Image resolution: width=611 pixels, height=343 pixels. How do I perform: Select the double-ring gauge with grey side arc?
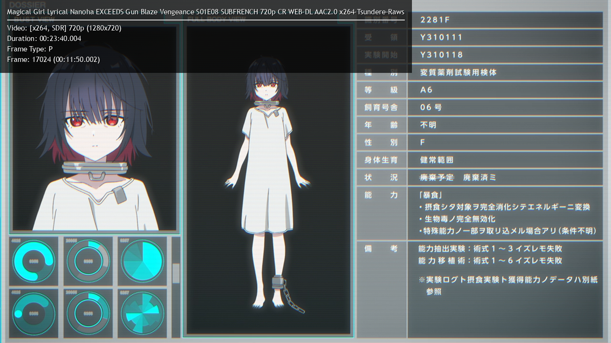click(x=88, y=261)
